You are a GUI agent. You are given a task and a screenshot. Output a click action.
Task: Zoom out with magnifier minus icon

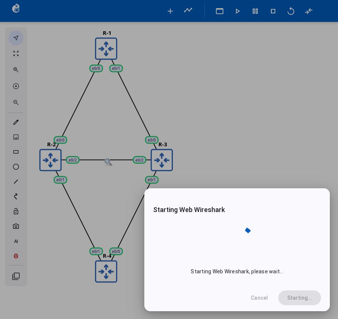(x=16, y=102)
